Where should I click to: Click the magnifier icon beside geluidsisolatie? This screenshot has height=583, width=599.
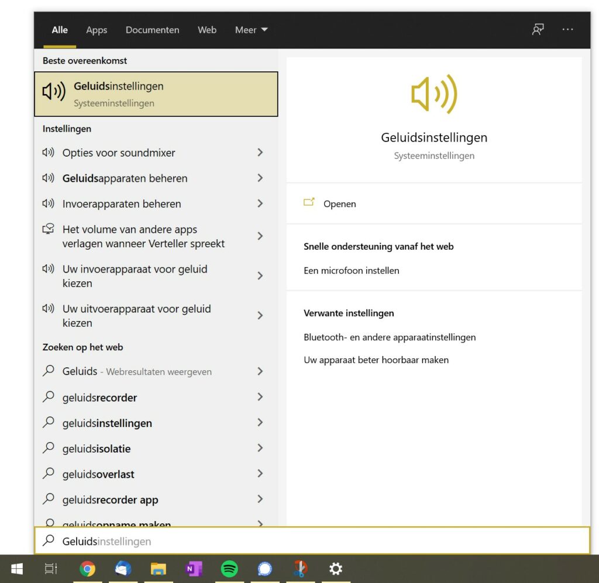click(48, 448)
